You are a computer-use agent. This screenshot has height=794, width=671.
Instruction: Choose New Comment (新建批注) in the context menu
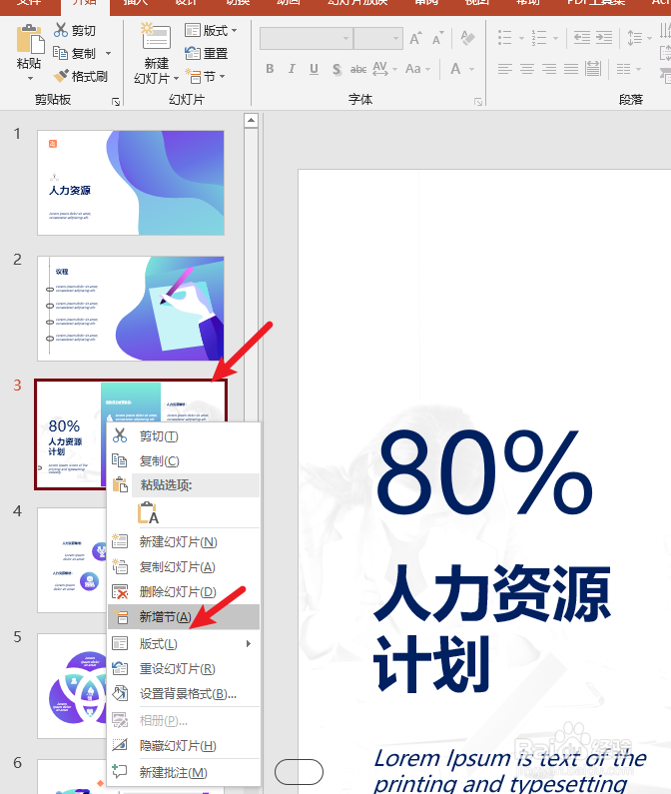[x=184, y=772]
